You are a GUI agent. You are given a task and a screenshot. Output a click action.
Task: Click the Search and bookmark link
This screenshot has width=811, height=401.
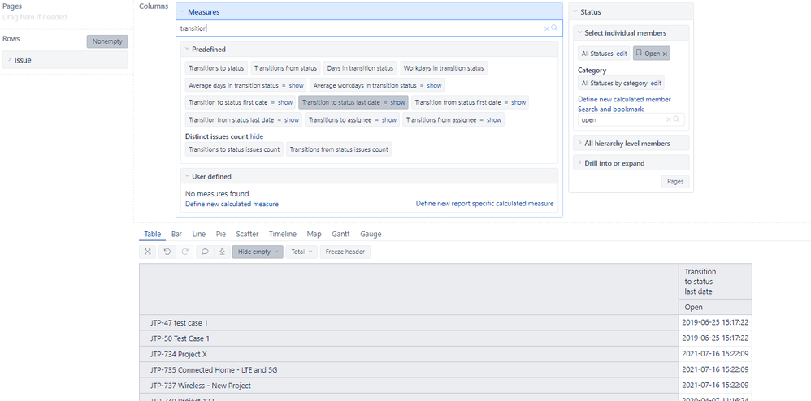[x=611, y=109]
